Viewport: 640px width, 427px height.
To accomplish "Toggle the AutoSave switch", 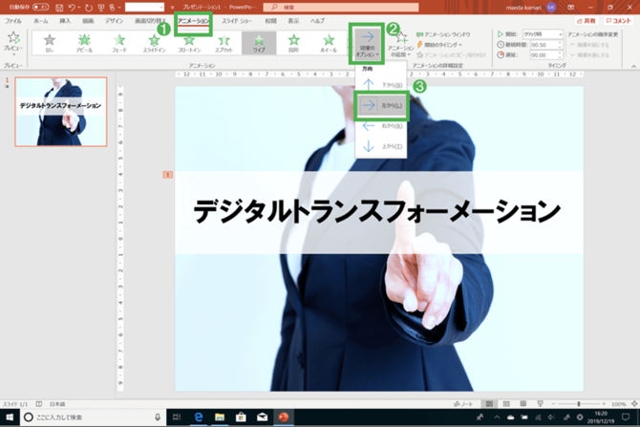I will 40,7.
